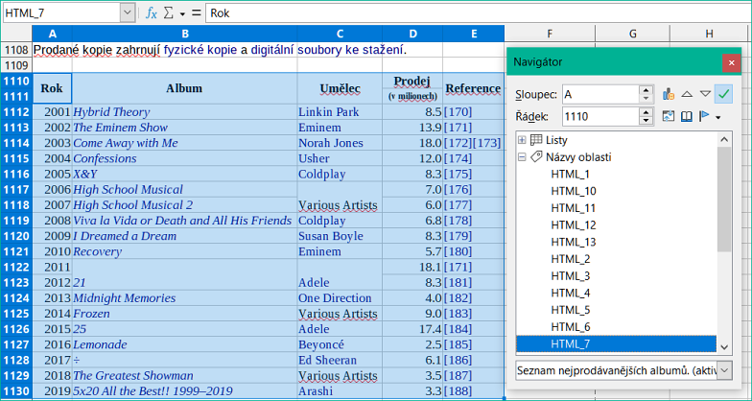Select row header 1108
The width and height of the screenshot is (752, 401).
point(16,50)
